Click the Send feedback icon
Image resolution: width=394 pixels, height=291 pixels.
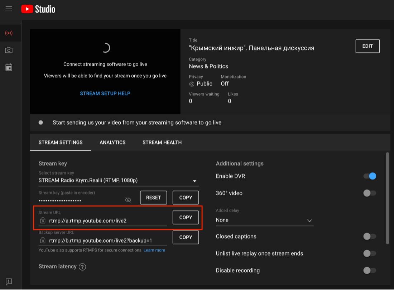[9, 281]
